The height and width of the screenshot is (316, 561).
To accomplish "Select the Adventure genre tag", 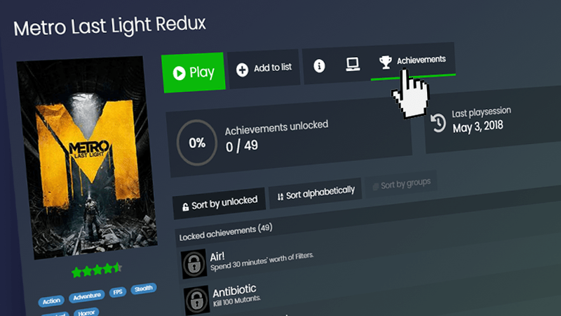I will (x=87, y=296).
